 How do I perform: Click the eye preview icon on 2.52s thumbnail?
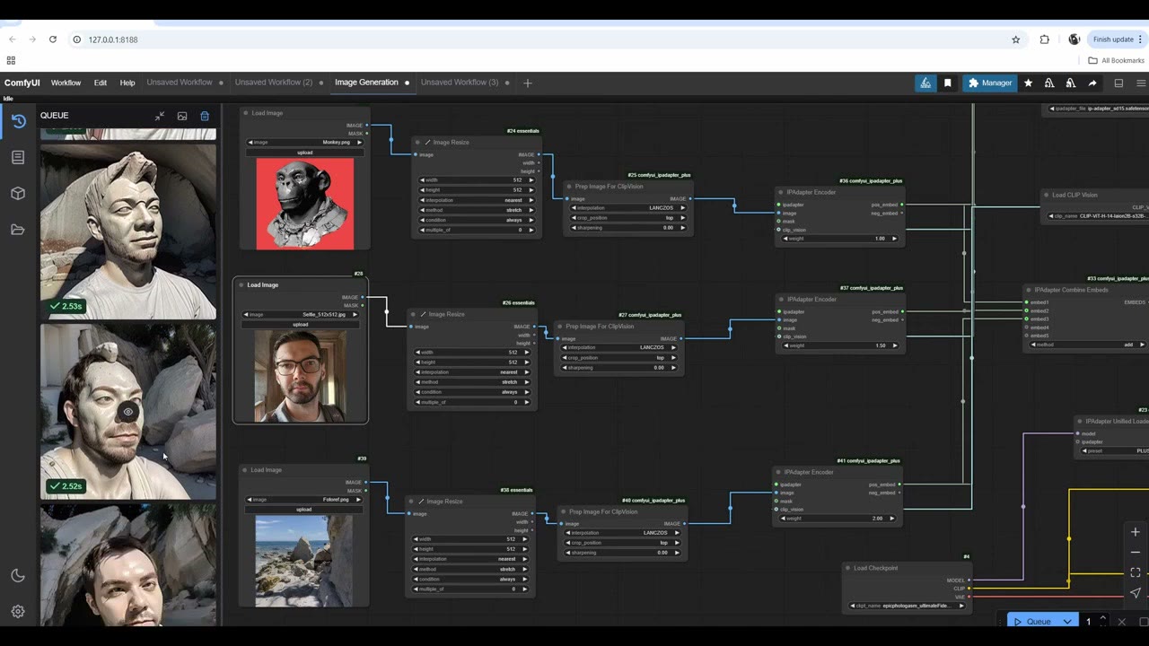[x=128, y=412]
